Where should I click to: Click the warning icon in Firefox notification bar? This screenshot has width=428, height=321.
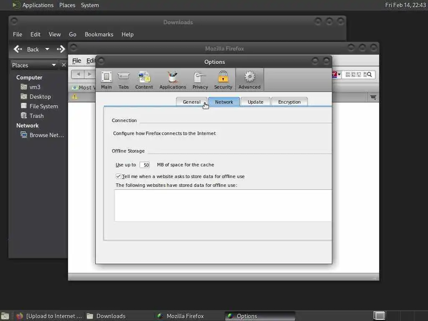tap(75, 97)
